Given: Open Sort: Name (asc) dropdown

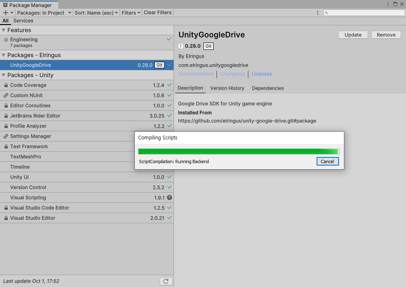Looking at the screenshot, I should click(x=96, y=13).
